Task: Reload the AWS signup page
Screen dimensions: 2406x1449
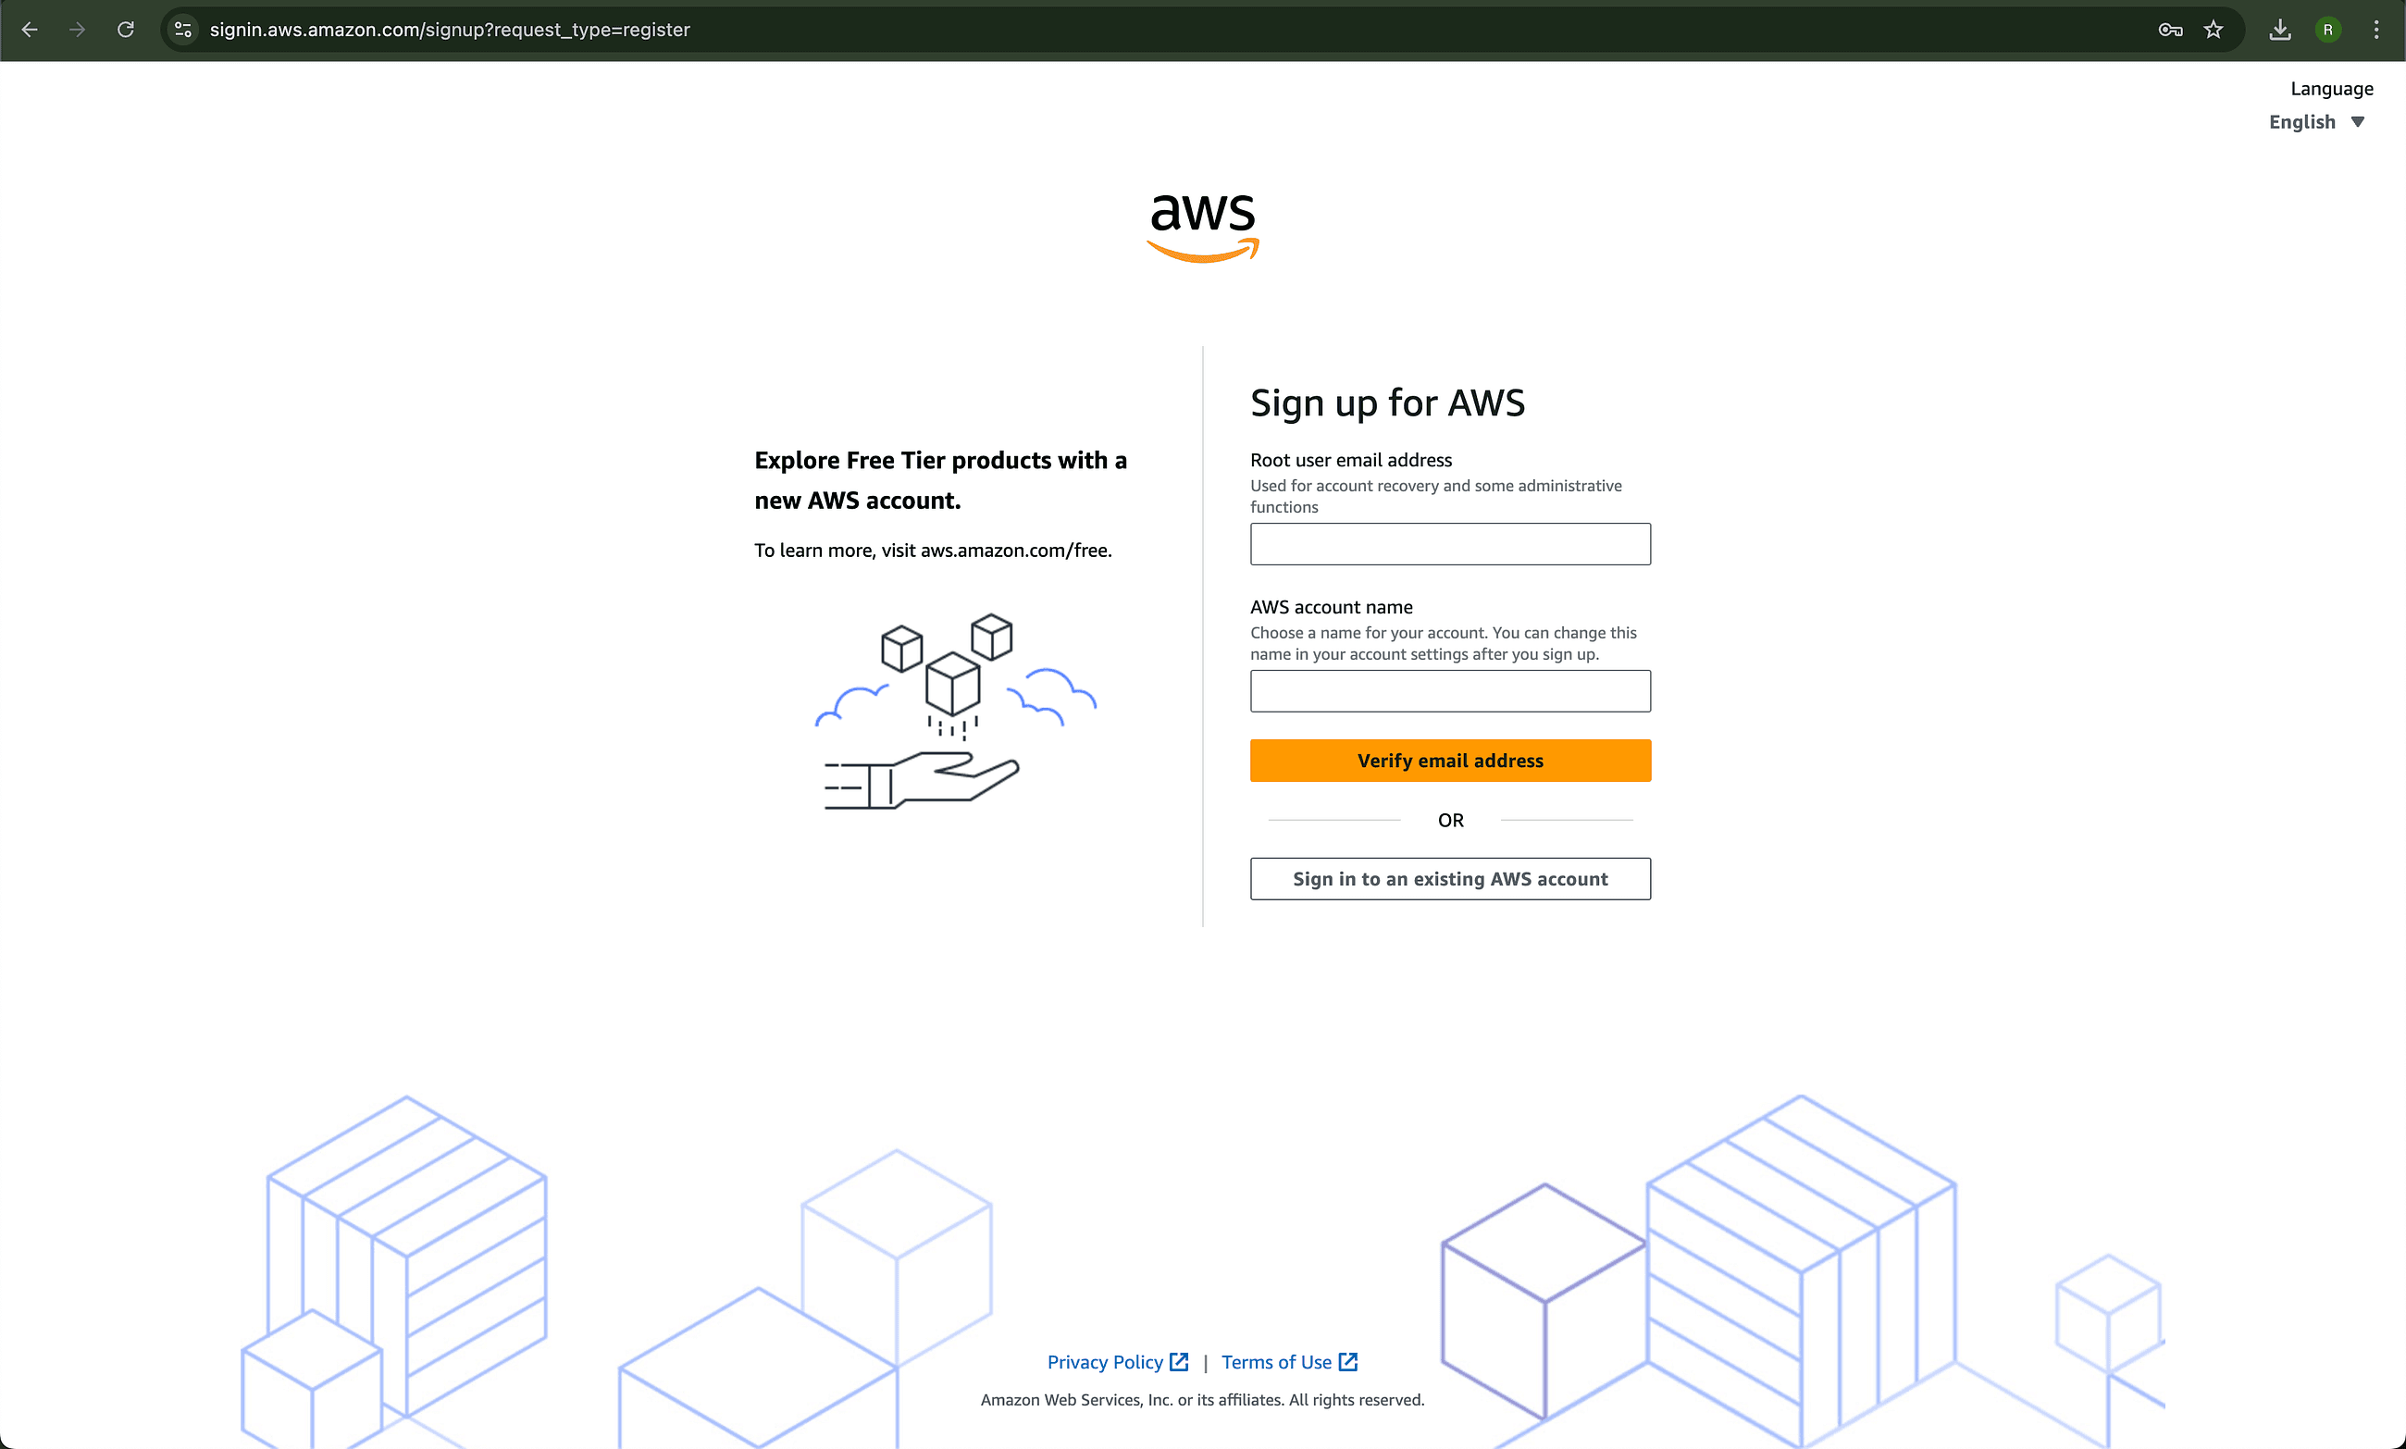Action: 126,31
